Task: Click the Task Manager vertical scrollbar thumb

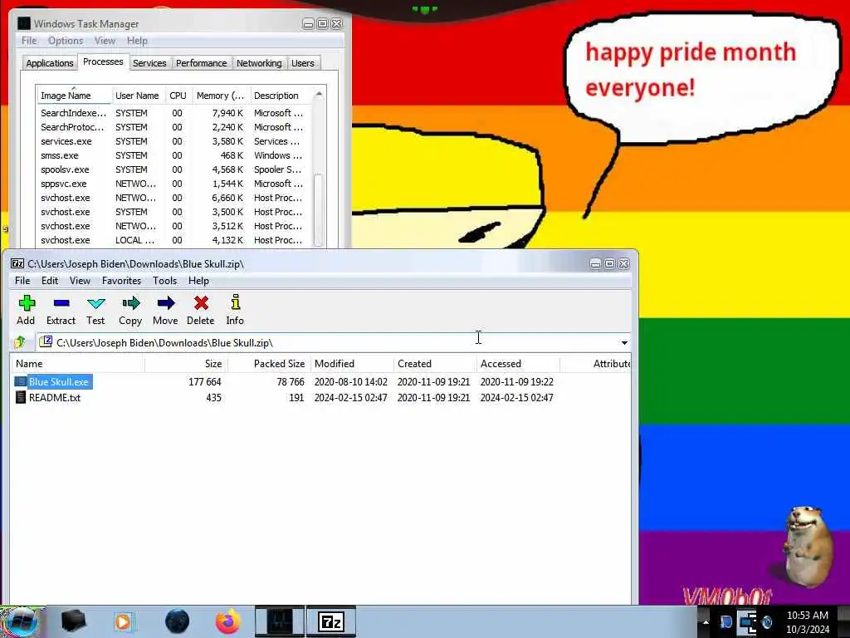Action: tap(318, 209)
